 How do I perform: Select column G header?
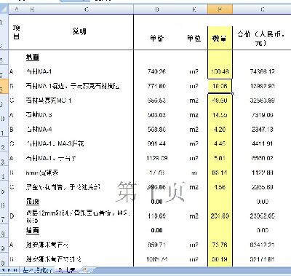263,9
